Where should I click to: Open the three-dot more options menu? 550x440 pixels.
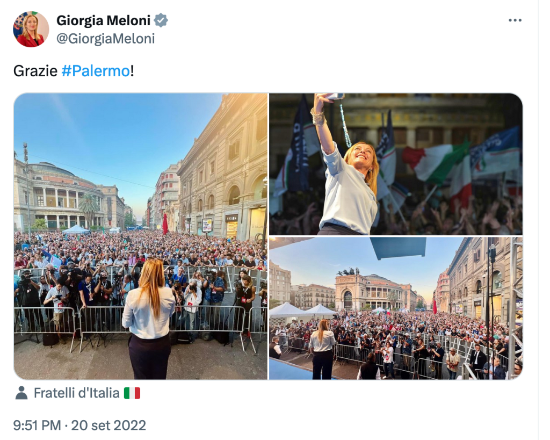tap(515, 20)
